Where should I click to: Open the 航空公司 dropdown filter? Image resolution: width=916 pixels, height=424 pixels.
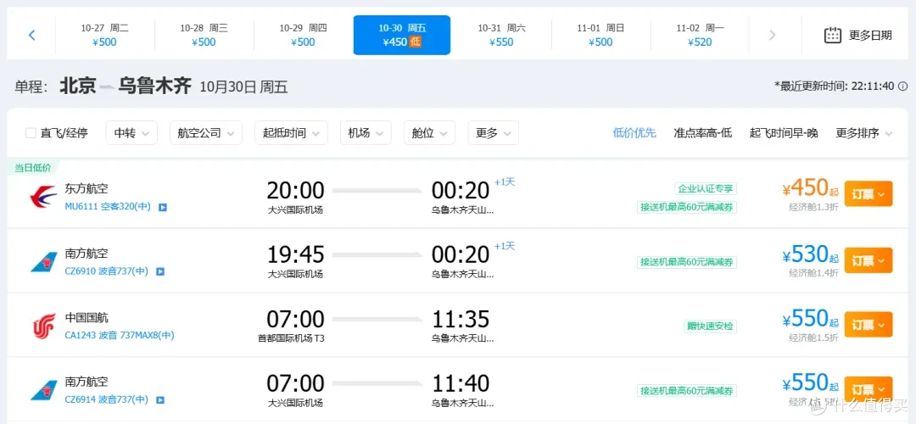pyautogui.click(x=205, y=133)
